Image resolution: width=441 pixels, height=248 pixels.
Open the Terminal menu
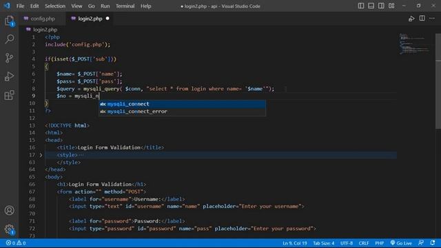(125, 6)
